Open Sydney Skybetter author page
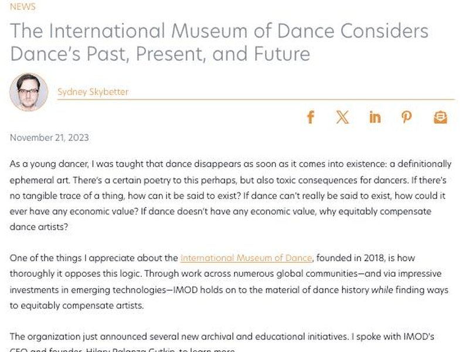Image resolution: width=469 pixels, height=352 pixels. coord(93,92)
